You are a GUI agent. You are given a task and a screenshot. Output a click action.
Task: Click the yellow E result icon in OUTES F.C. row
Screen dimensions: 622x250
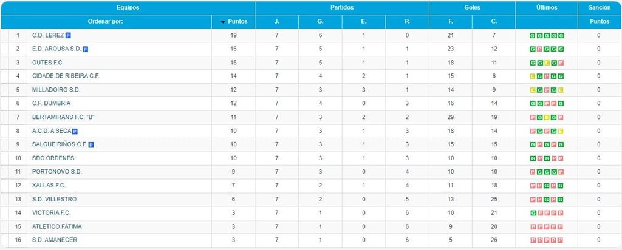coord(547,63)
